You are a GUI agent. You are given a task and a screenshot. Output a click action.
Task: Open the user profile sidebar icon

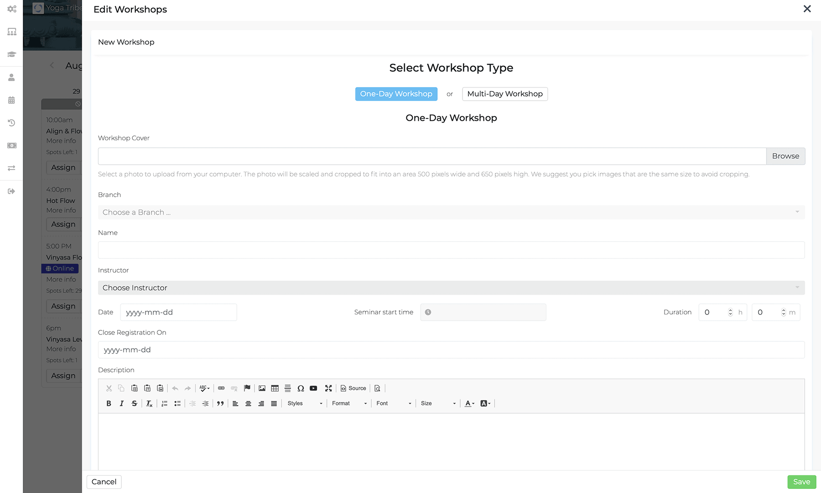(x=12, y=77)
